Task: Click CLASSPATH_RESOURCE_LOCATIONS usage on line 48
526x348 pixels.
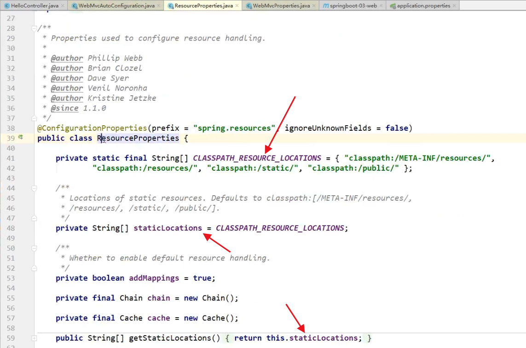Action: click(x=280, y=228)
